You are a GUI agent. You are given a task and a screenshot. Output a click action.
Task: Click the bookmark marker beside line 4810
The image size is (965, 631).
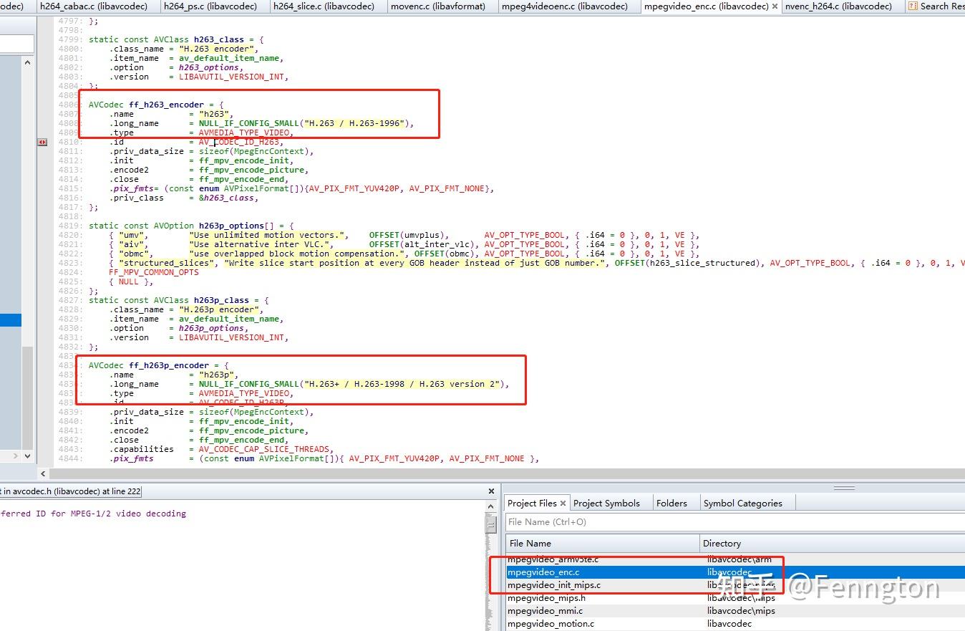pyautogui.click(x=42, y=142)
